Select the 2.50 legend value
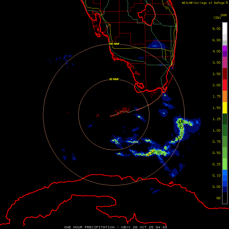The image size is (229, 229). click(x=217, y=74)
